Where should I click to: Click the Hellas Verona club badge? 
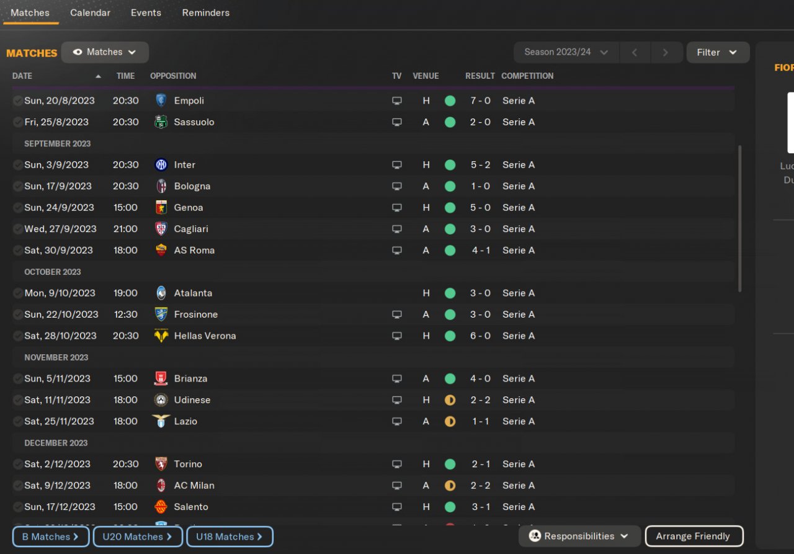coord(161,336)
